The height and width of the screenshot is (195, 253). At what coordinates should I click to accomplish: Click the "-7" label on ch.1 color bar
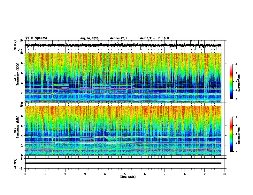point(235,99)
